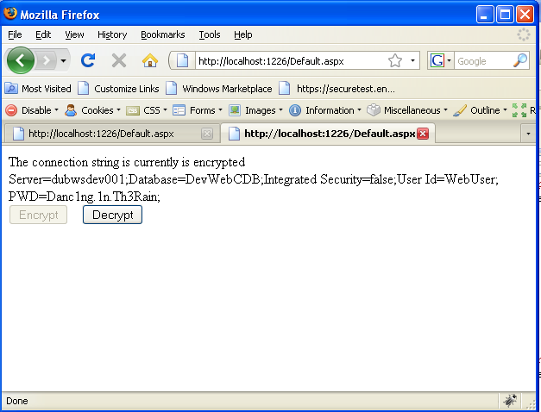The height and width of the screenshot is (412, 541).
Task: Click the blue Information icon
Action: point(294,110)
